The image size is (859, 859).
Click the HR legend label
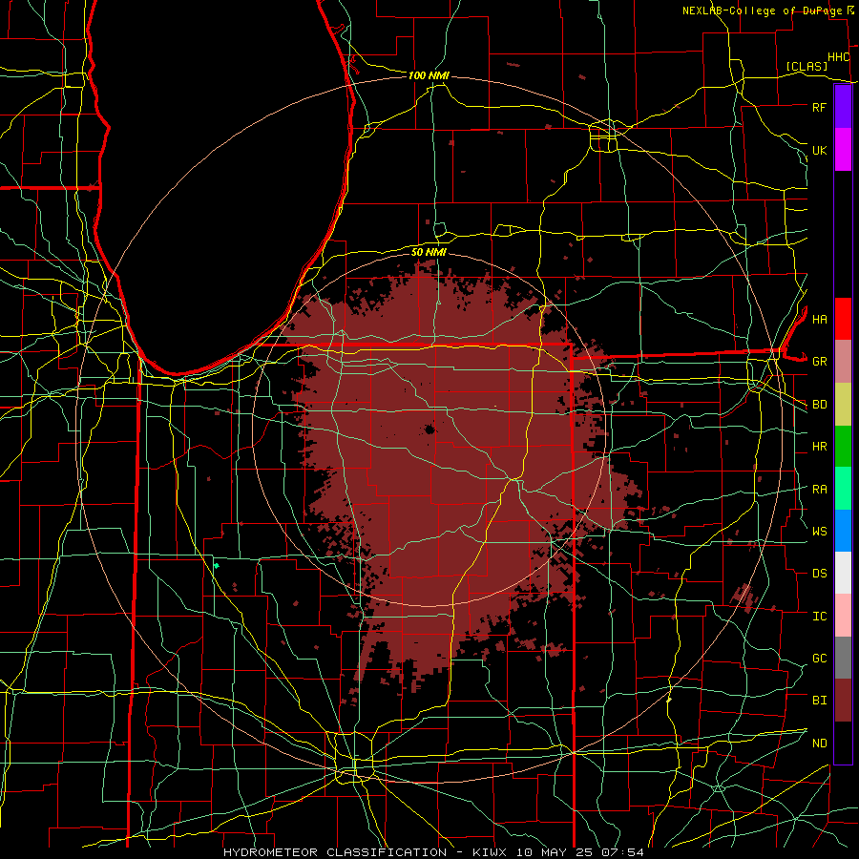coord(820,447)
